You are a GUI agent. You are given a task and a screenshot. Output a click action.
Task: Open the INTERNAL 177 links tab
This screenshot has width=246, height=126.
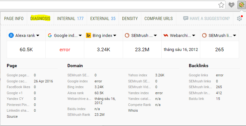(70, 18)
